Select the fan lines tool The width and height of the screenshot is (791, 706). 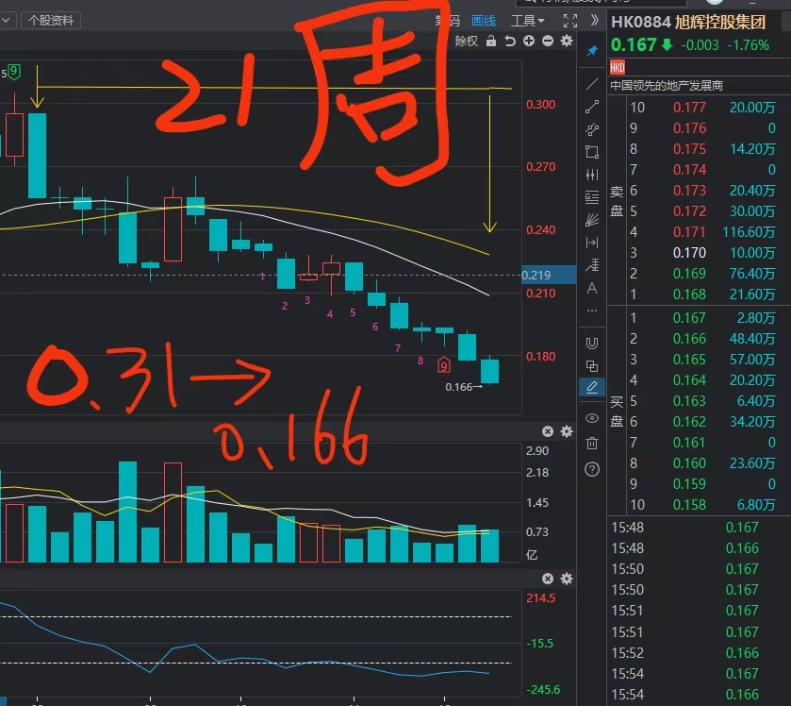point(592,220)
